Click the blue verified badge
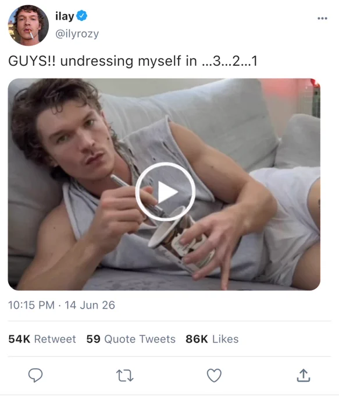 click(x=82, y=16)
